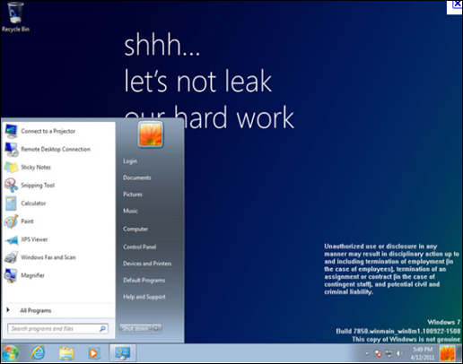Select the Snipping Tool label
Viewport: 463px width, 364px height.
coord(38,186)
